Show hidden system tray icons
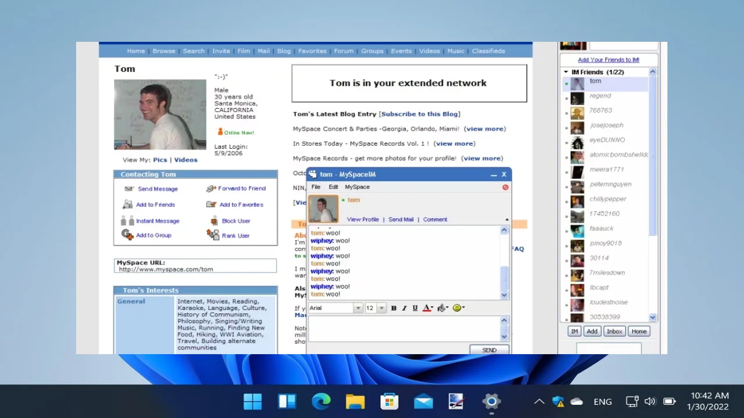Screen dimensions: 744x418 (x=539, y=402)
